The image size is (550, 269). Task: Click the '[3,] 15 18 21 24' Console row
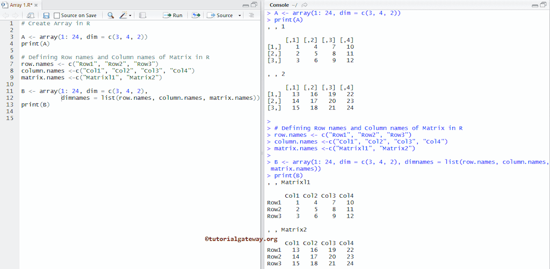coord(310,108)
